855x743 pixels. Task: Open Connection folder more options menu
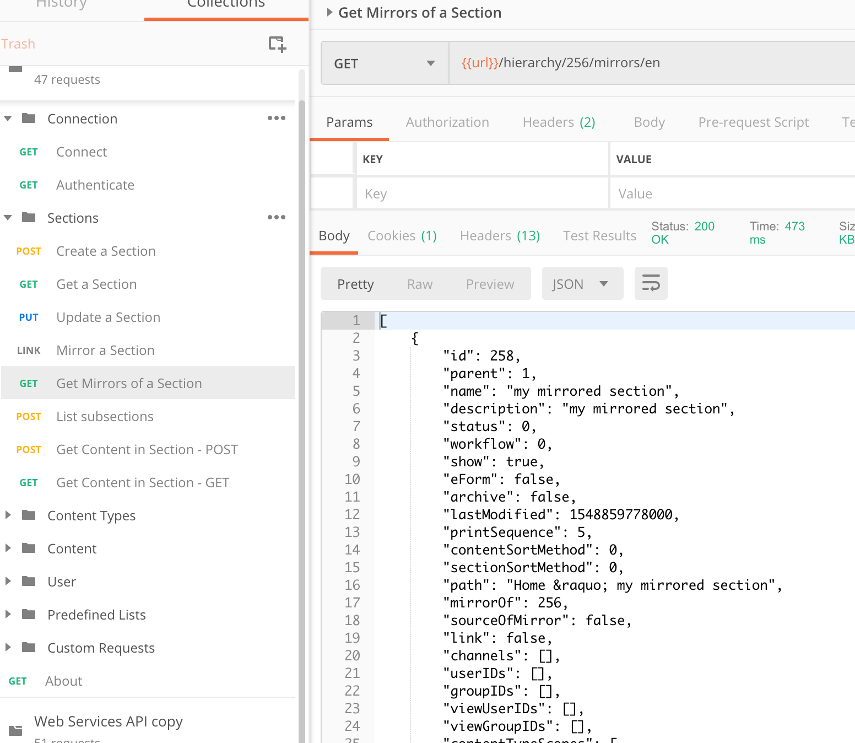[276, 119]
